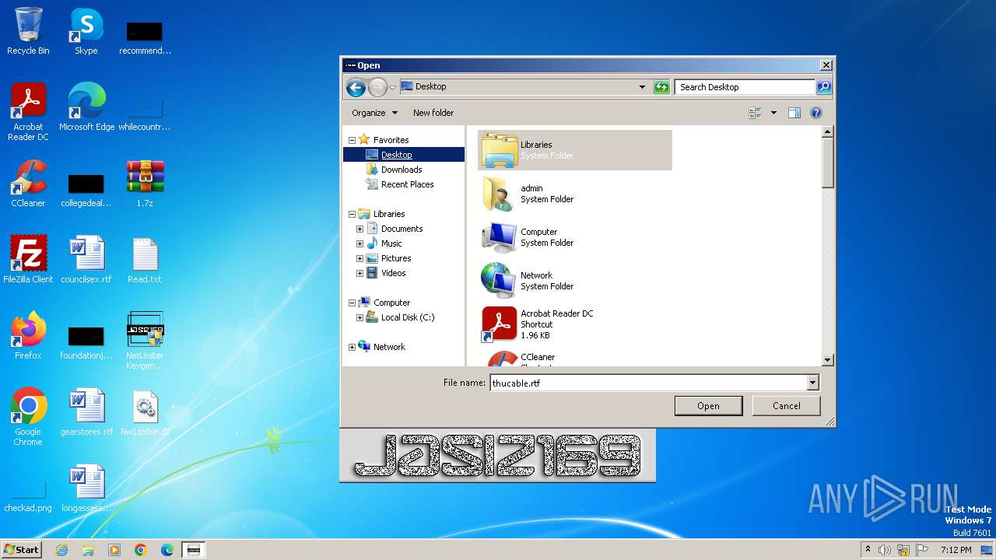The height and width of the screenshot is (560, 996).
Task: Click New folder in toolbar
Action: [x=433, y=113]
